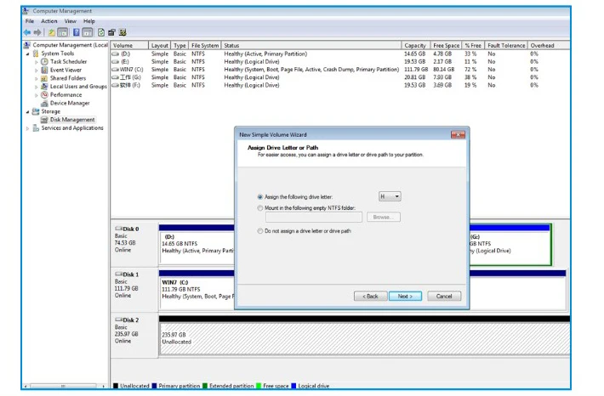
Task: Click the NTFS folder path text field
Action: click(x=314, y=218)
